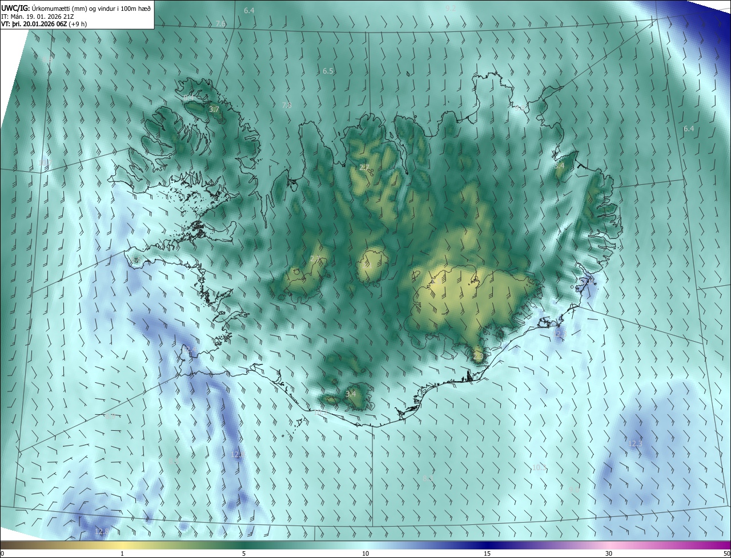Click the 10.3 value label on the map
The width and height of the screenshot is (731, 558).
point(539,467)
